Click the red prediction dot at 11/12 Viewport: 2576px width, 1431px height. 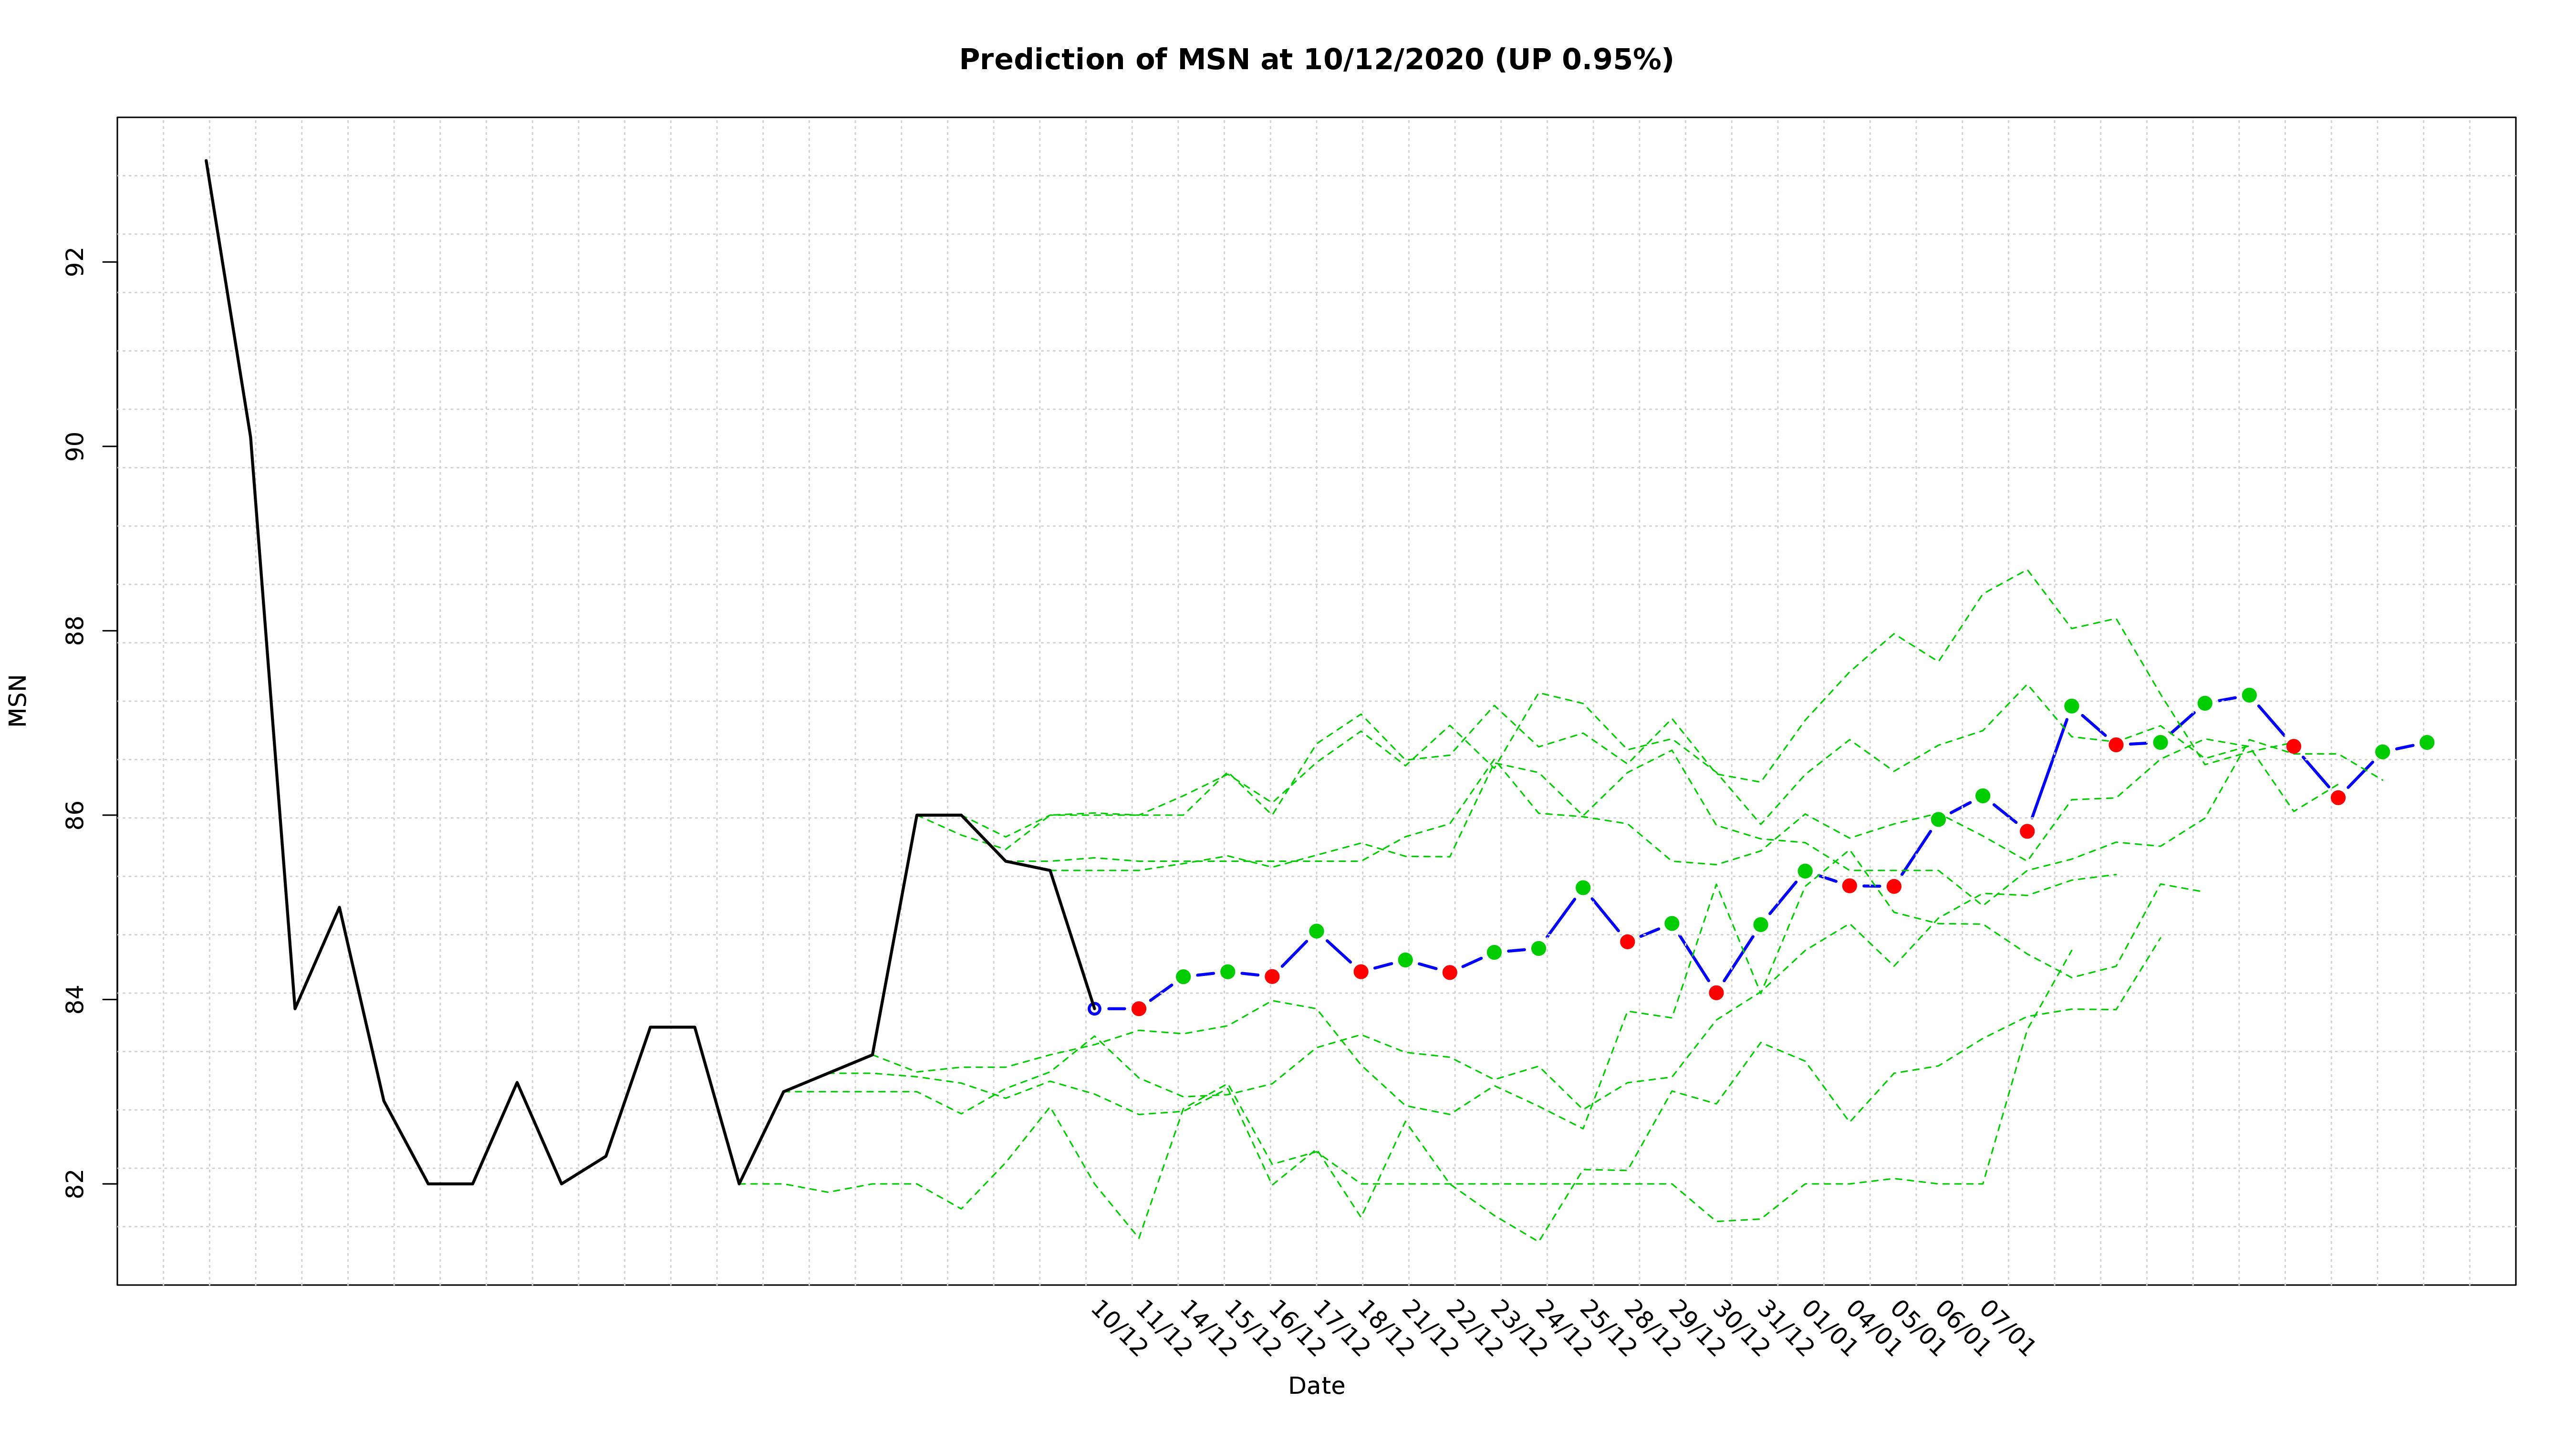(1139, 1009)
